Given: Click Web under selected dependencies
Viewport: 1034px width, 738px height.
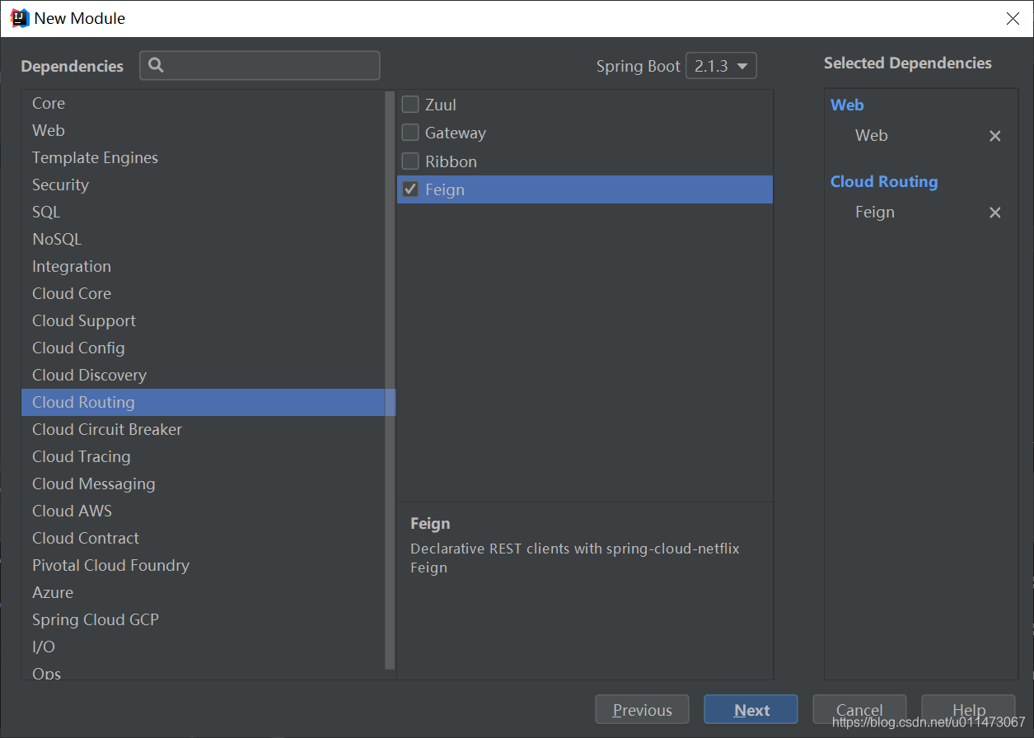Looking at the screenshot, I should (871, 136).
